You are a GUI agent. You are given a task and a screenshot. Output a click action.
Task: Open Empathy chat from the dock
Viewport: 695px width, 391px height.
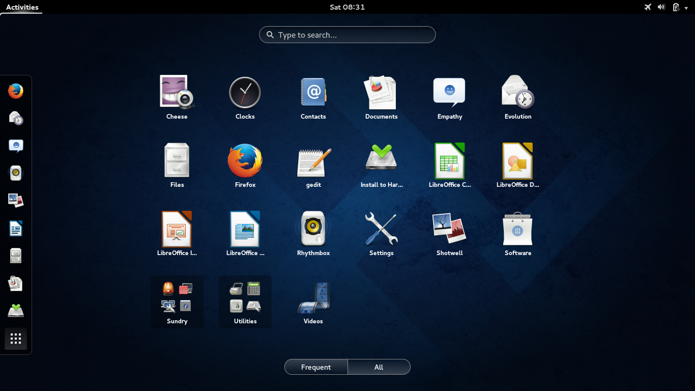(16, 146)
